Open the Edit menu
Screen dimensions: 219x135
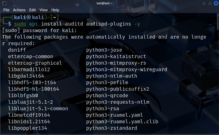33,10
